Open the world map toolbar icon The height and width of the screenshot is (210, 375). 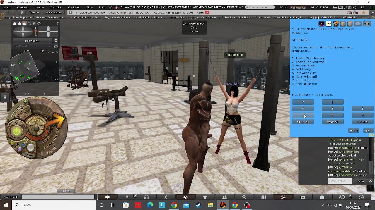pyautogui.click(x=263, y=197)
